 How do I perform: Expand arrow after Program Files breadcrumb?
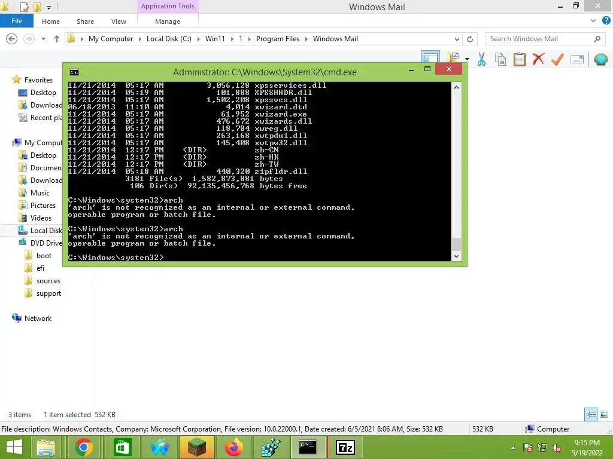pyautogui.click(x=306, y=39)
